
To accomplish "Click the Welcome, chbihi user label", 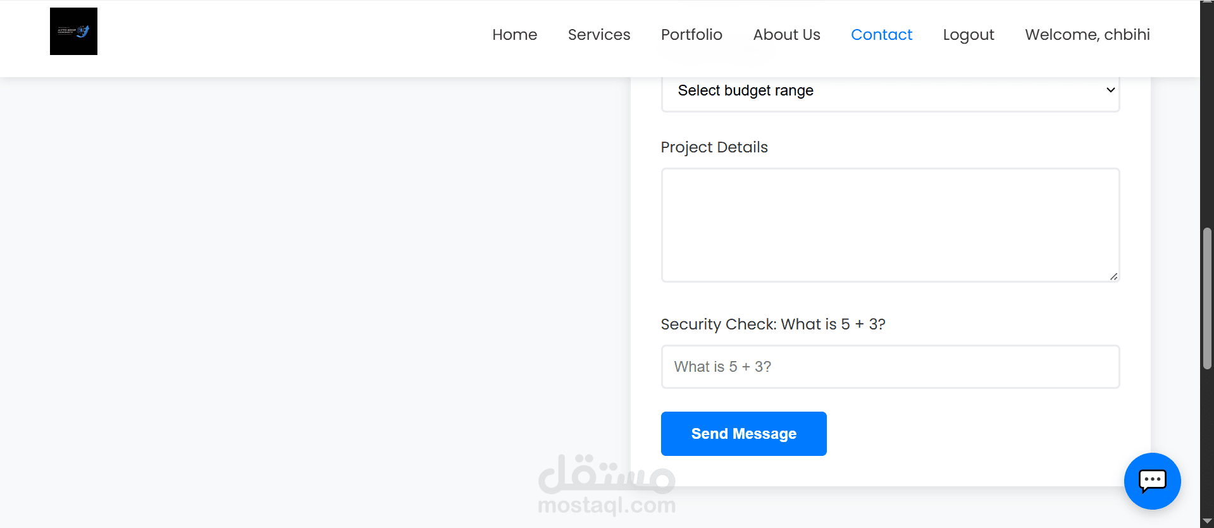I will coord(1087,35).
